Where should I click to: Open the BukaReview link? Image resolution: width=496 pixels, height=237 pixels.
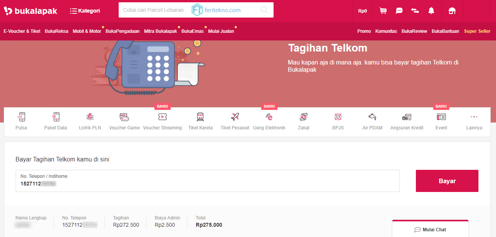click(x=414, y=31)
